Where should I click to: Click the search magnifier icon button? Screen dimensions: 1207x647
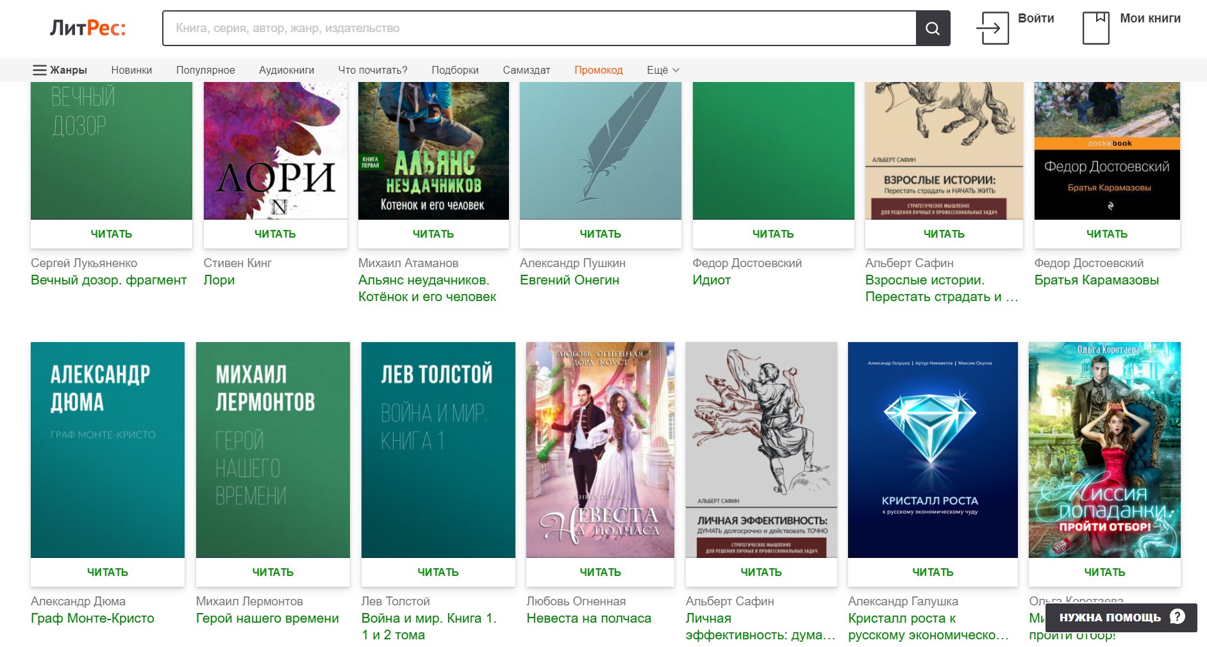(933, 28)
